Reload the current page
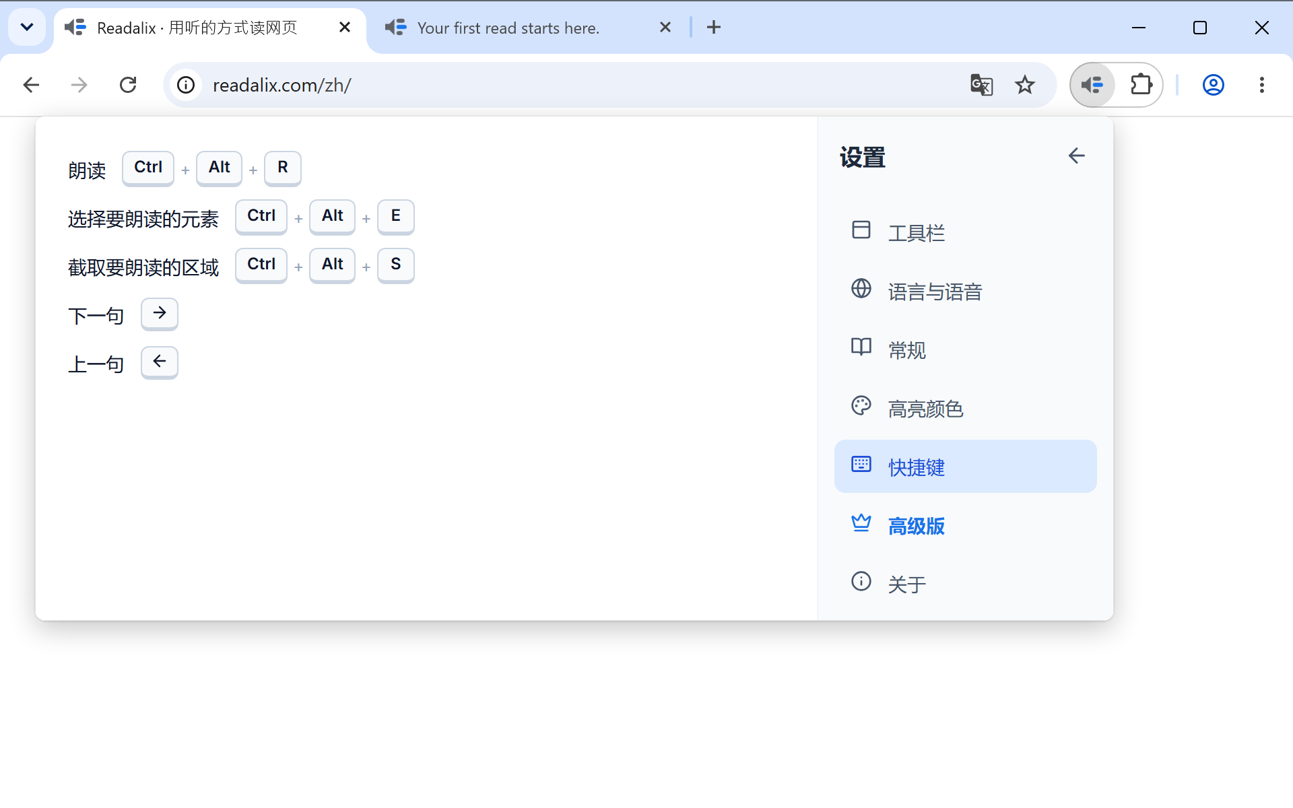The width and height of the screenshot is (1293, 808). click(x=128, y=85)
